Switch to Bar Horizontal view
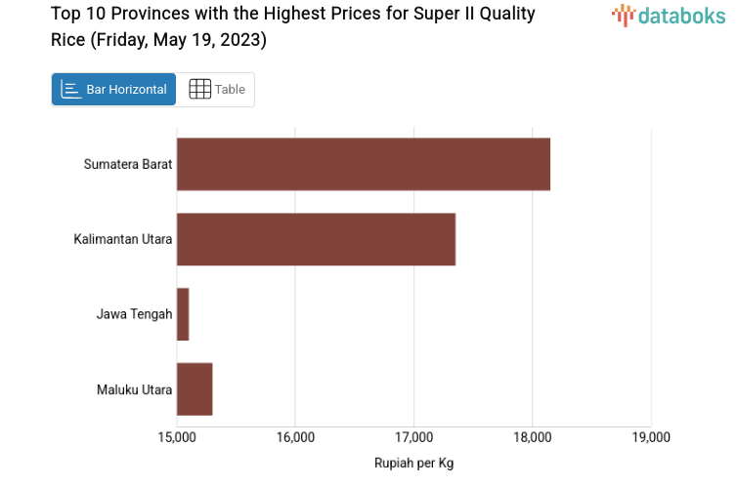Image resolution: width=736 pixels, height=486 pixels. coord(114,90)
